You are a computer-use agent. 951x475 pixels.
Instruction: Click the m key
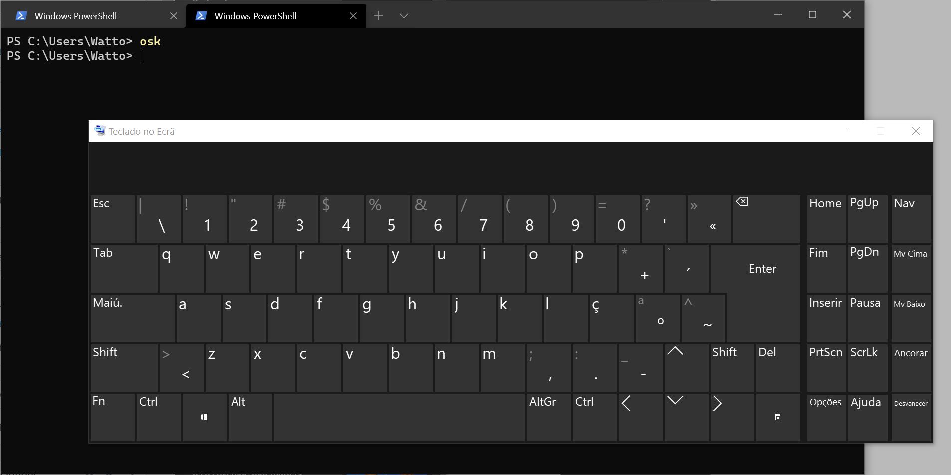coord(502,368)
